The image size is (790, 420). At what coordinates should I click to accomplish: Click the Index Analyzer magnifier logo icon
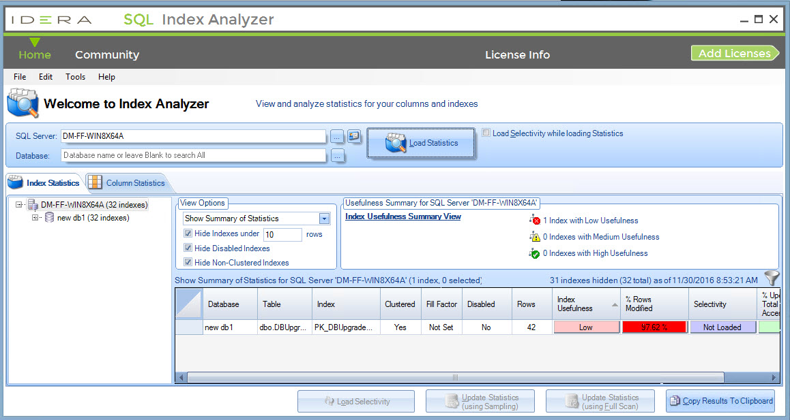[23, 104]
